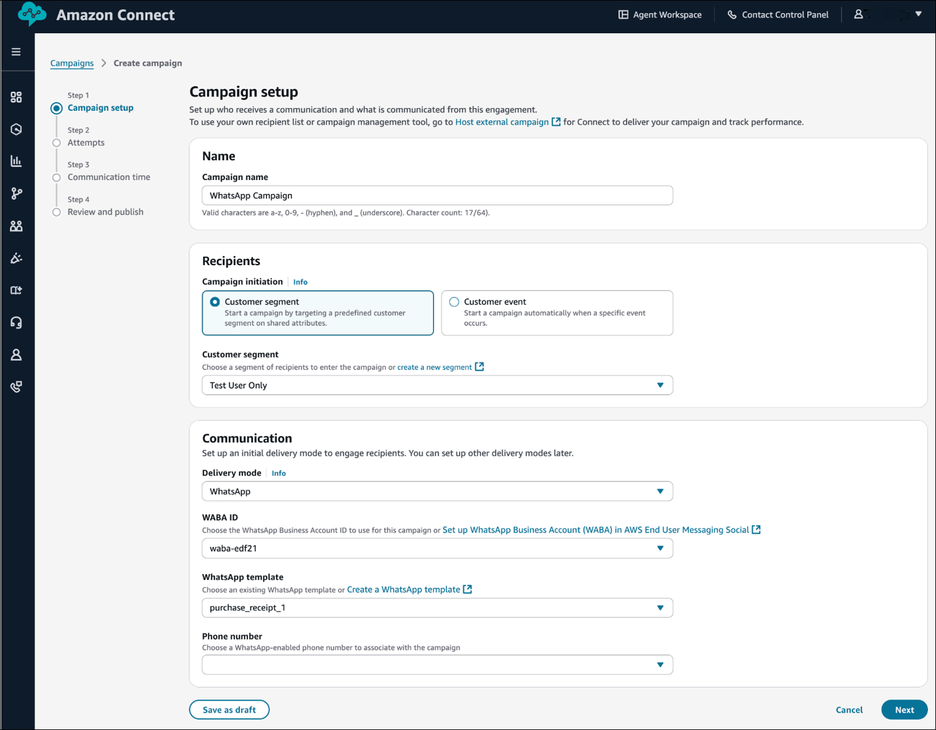Image resolution: width=936 pixels, height=730 pixels.
Task: Click Next to continue campaign setup
Action: coord(904,710)
